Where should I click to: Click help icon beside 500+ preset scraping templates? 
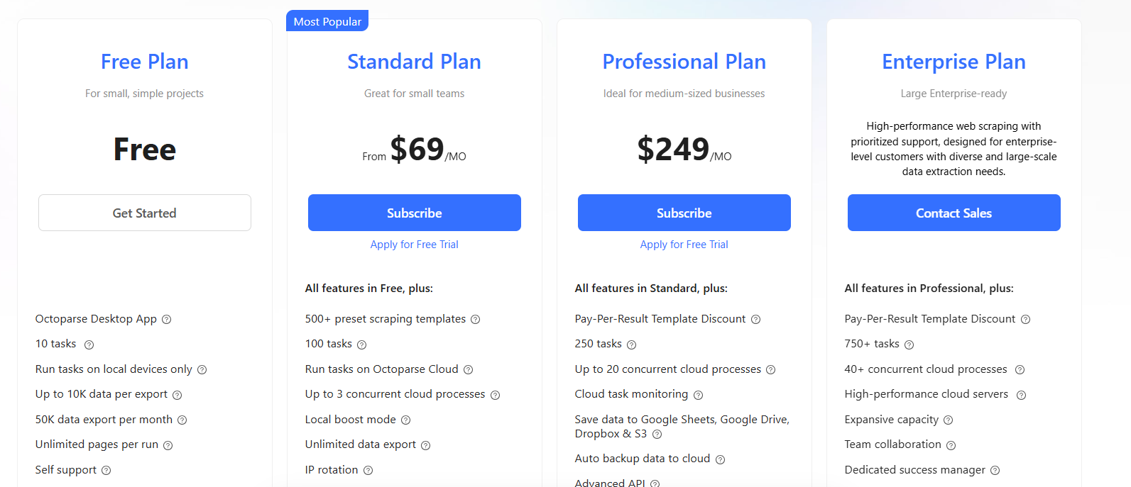(476, 320)
